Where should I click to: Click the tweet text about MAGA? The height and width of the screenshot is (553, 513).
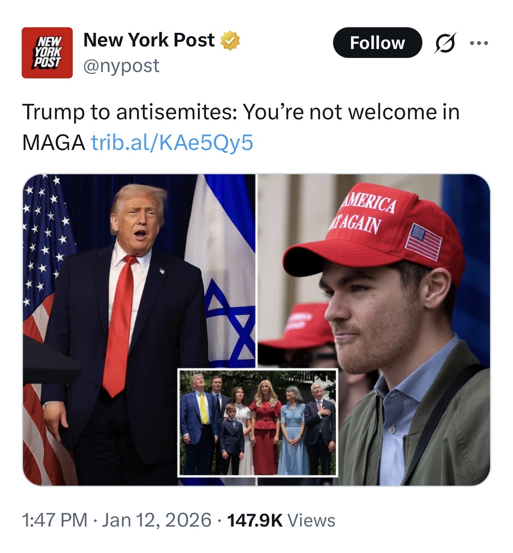pos(241,127)
